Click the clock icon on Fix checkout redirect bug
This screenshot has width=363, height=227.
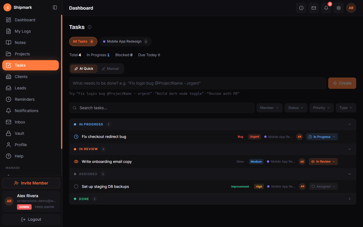coord(76,137)
